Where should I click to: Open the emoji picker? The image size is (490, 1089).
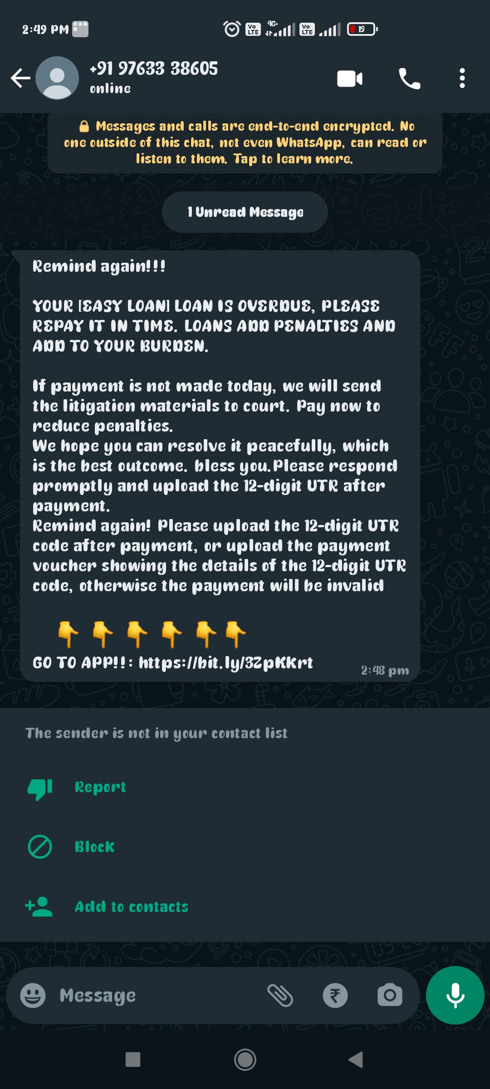pos(33,996)
